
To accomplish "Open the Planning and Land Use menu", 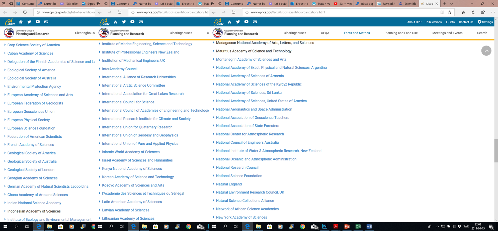I will tap(401, 33).
